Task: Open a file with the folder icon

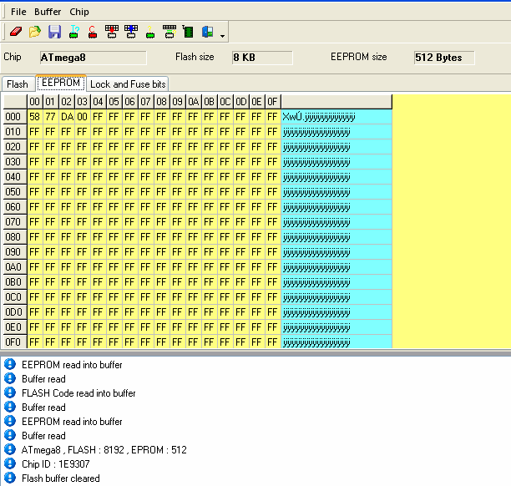Action: pyautogui.click(x=34, y=33)
